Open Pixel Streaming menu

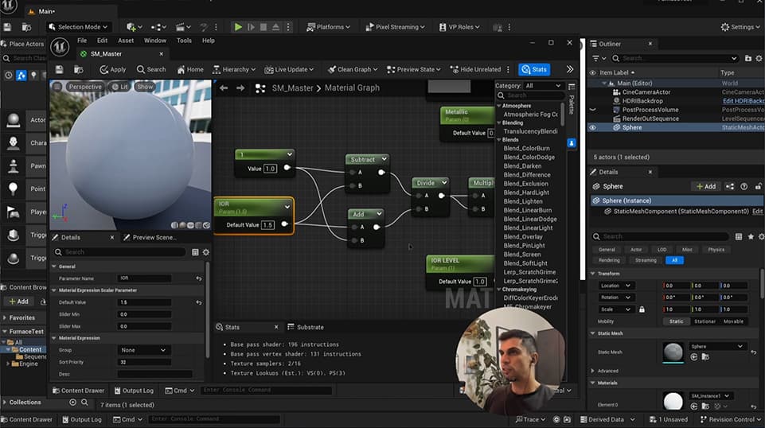tap(395, 27)
